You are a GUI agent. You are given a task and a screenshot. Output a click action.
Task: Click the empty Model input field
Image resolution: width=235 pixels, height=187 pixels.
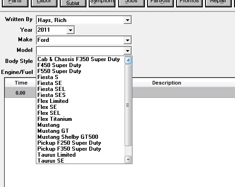pyautogui.click(x=80, y=51)
